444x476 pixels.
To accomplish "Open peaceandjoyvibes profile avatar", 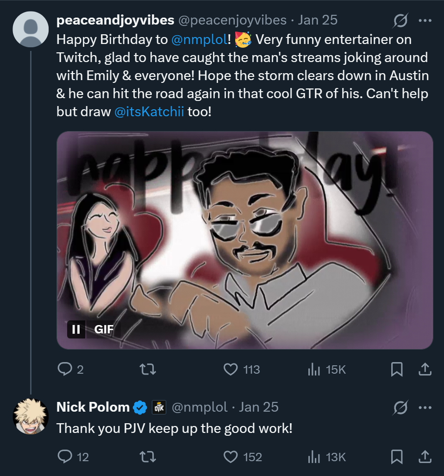I will pyautogui.click(x=31, y=30).
